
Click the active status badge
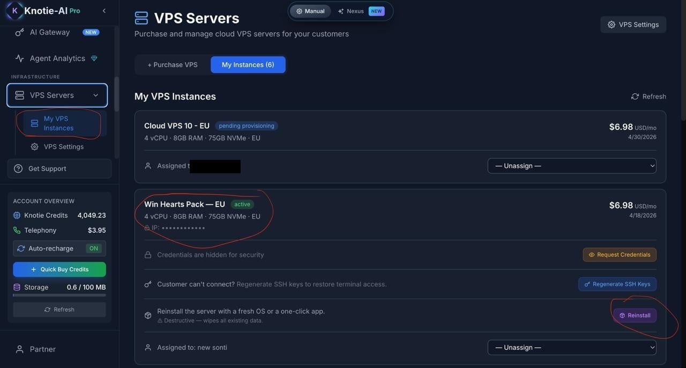pyautogui.click(x=242, y=204)
